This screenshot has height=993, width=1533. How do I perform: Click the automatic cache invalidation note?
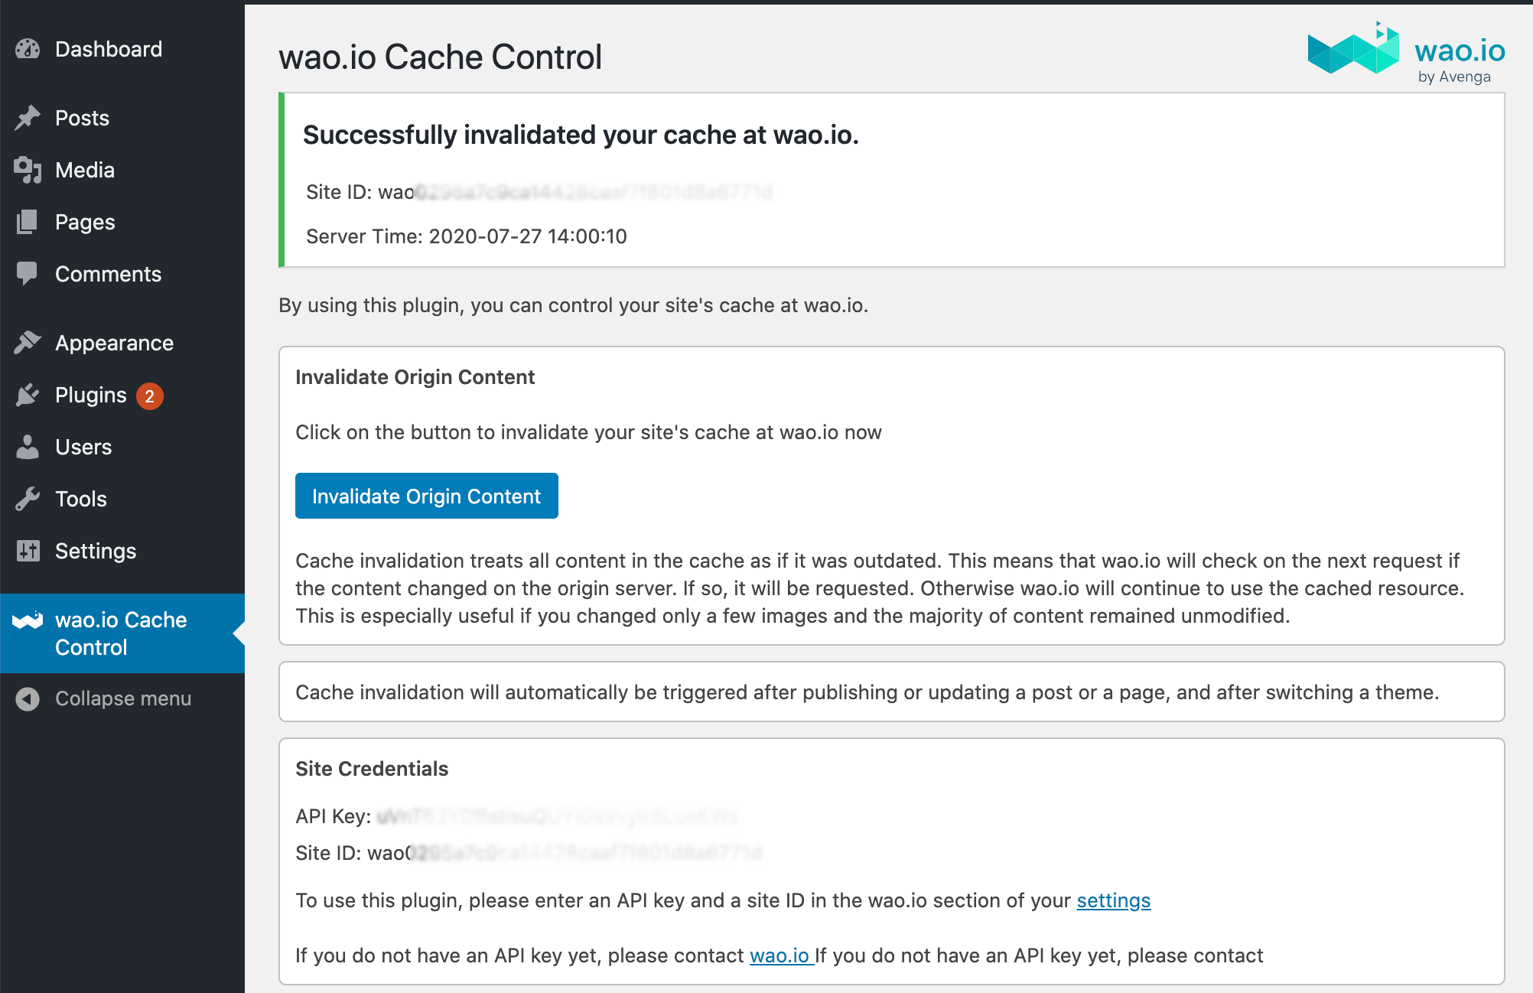click(x=867, y=692)
